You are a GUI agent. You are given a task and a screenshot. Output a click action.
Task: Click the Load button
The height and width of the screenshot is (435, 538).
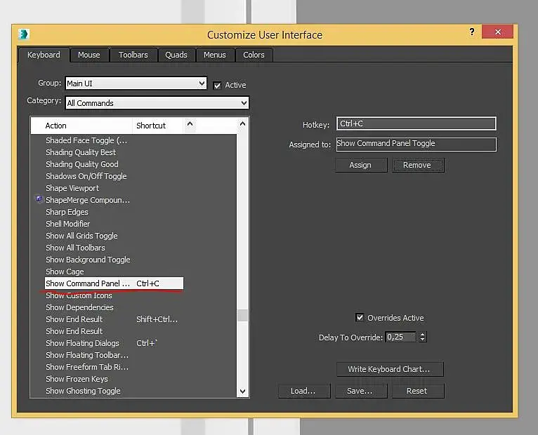[x=303, y=391]
